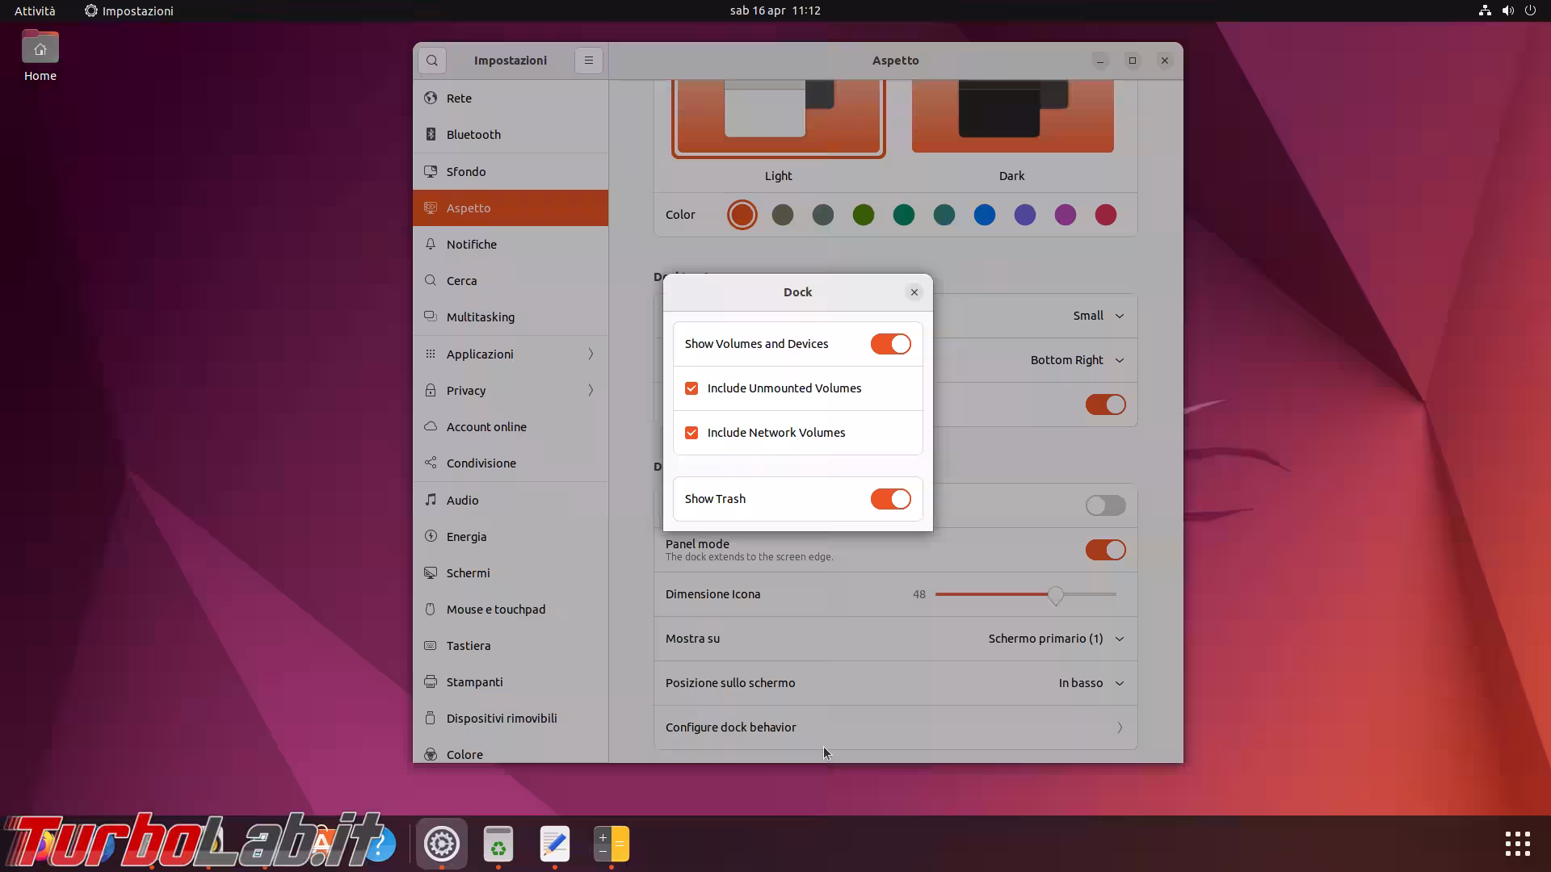Uncheck Include Unmounted Volumes

(x=691, y=388)
